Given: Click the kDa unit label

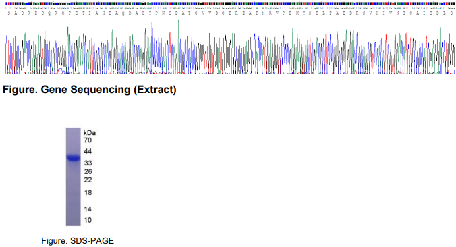Looking at the screenshot, I should tap(90, 133).
